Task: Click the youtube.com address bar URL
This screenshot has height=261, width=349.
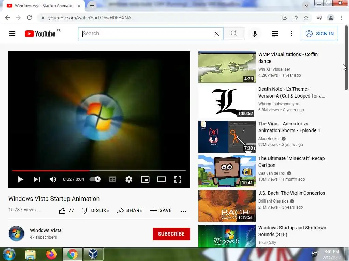Action: tap(90, 18)
